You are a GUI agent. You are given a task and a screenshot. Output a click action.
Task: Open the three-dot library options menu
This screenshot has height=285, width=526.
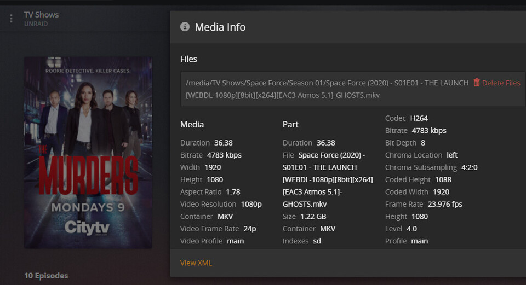[x=11, y=19]
